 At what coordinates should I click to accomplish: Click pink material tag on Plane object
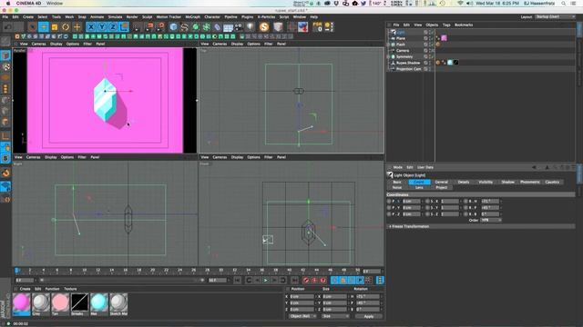coord(444,38)
